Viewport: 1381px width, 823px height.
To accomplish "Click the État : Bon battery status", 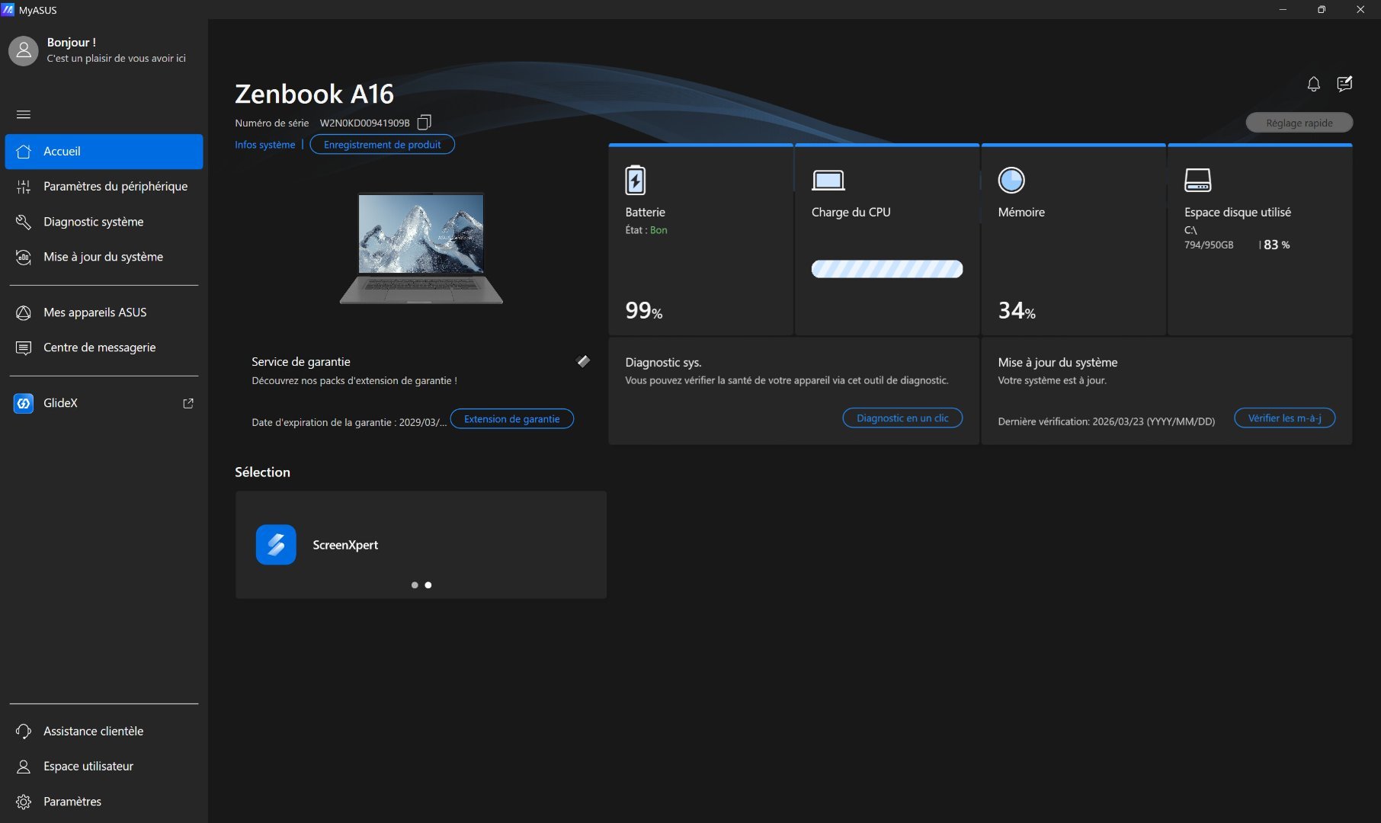I will (x=646, y=230).
